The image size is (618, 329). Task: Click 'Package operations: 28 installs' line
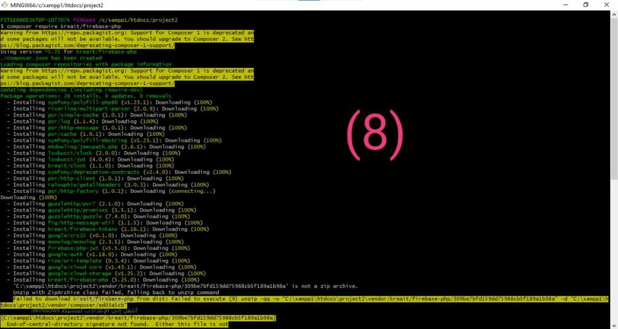pos(86,96)
